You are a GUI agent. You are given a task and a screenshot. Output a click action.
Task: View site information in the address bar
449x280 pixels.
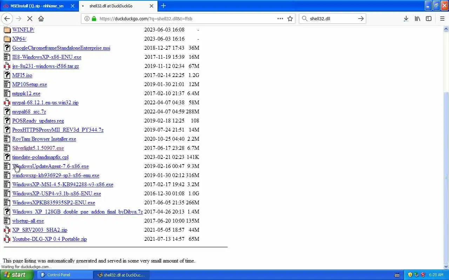87,19
